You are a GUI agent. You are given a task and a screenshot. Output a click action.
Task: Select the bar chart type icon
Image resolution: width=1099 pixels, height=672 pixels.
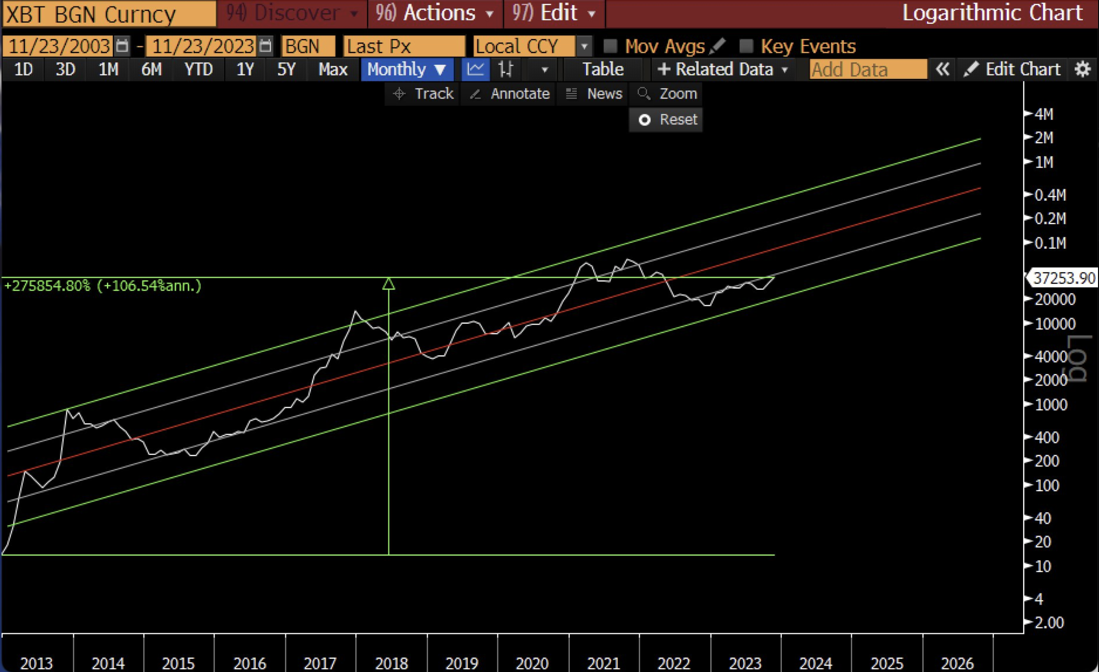click(x=506, y=69)
